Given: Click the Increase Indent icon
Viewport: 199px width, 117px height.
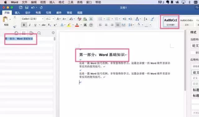Looking at the screenshot, I should tap(130, 19).
